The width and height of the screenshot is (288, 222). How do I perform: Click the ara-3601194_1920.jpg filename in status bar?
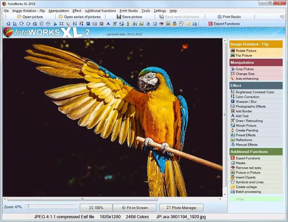tap(184, 217)
